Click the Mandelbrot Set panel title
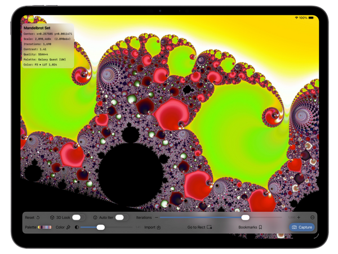This screenshot has height=254, width=338. click(37, 28)
